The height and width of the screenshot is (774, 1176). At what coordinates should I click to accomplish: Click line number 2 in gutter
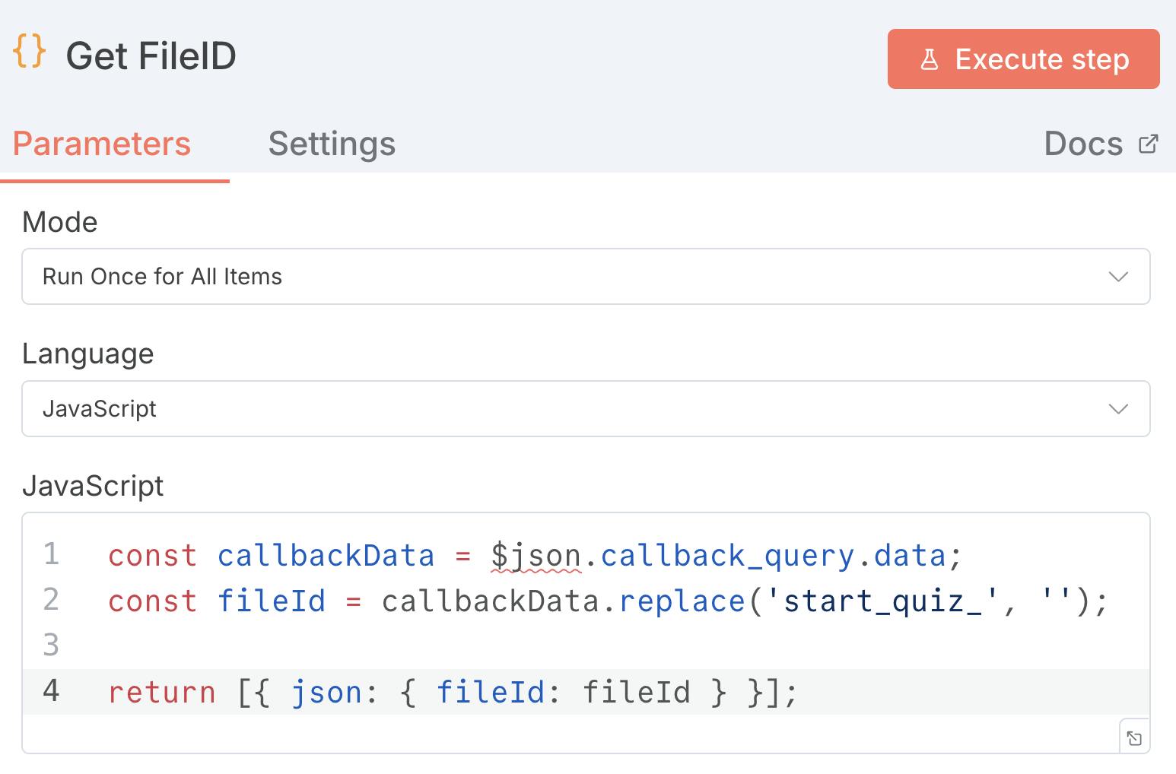[x=51, y=601]
